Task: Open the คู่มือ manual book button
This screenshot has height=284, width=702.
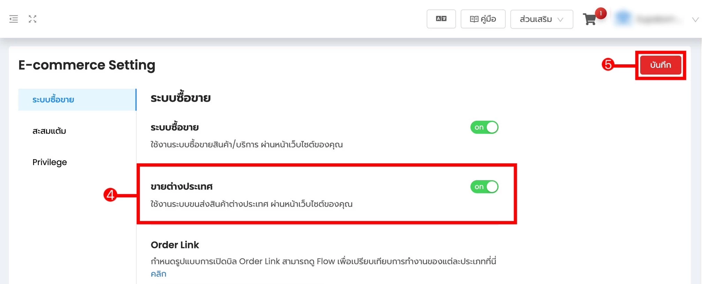Action: pyautogui.click(x=483, y=19)
